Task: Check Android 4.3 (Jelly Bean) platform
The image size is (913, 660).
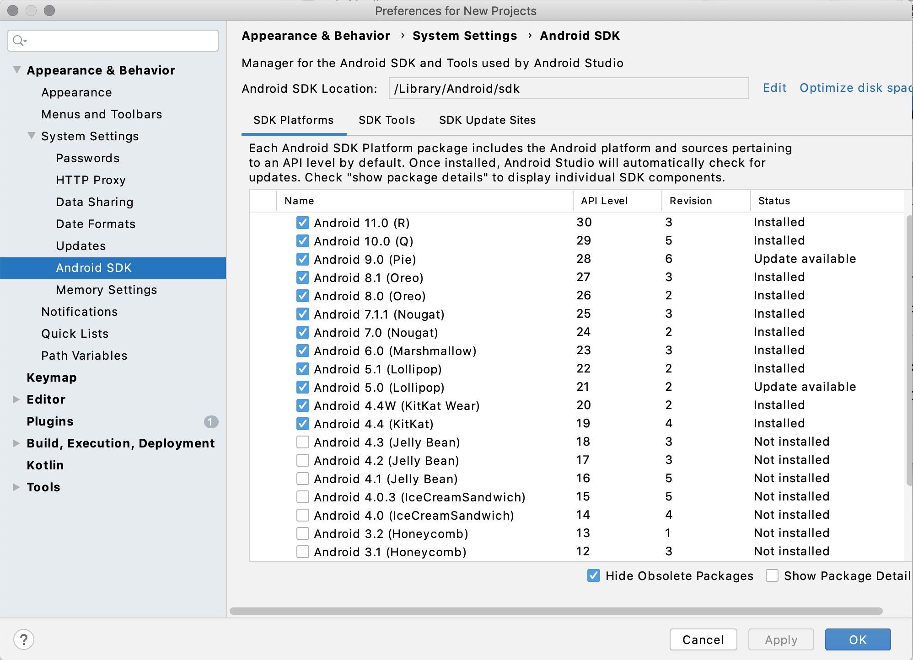Action: coord(302,442)
